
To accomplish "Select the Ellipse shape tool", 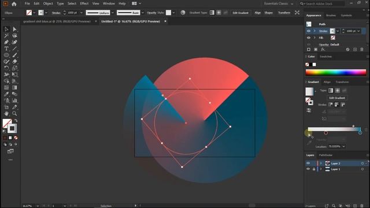I will 6,55.
